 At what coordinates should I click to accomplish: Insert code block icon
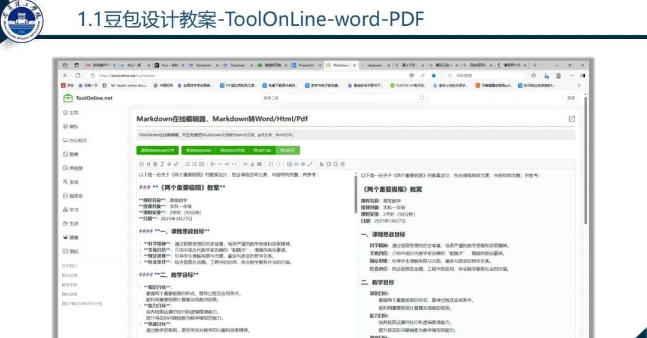coord(227,164)
